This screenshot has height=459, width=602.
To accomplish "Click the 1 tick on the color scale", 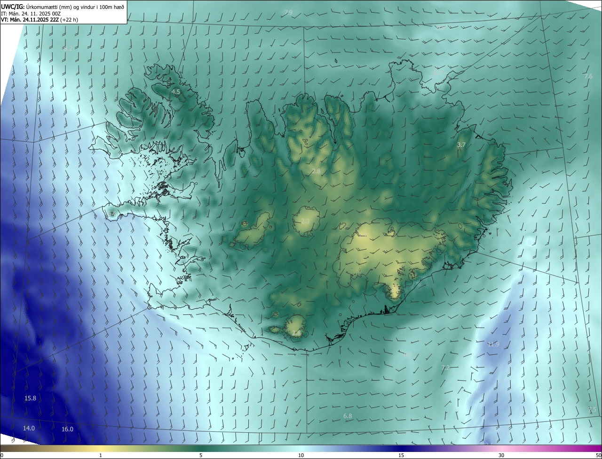I will (x=101, y=455).
